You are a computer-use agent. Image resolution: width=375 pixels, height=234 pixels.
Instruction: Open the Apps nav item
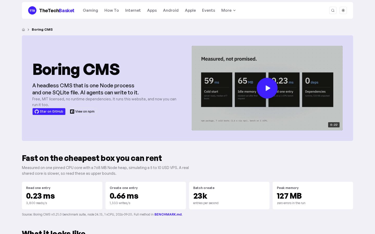[152, 10]
